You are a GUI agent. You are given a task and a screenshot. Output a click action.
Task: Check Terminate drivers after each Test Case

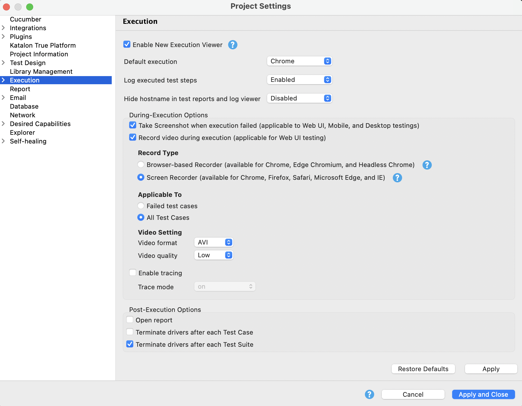point(130,332)
